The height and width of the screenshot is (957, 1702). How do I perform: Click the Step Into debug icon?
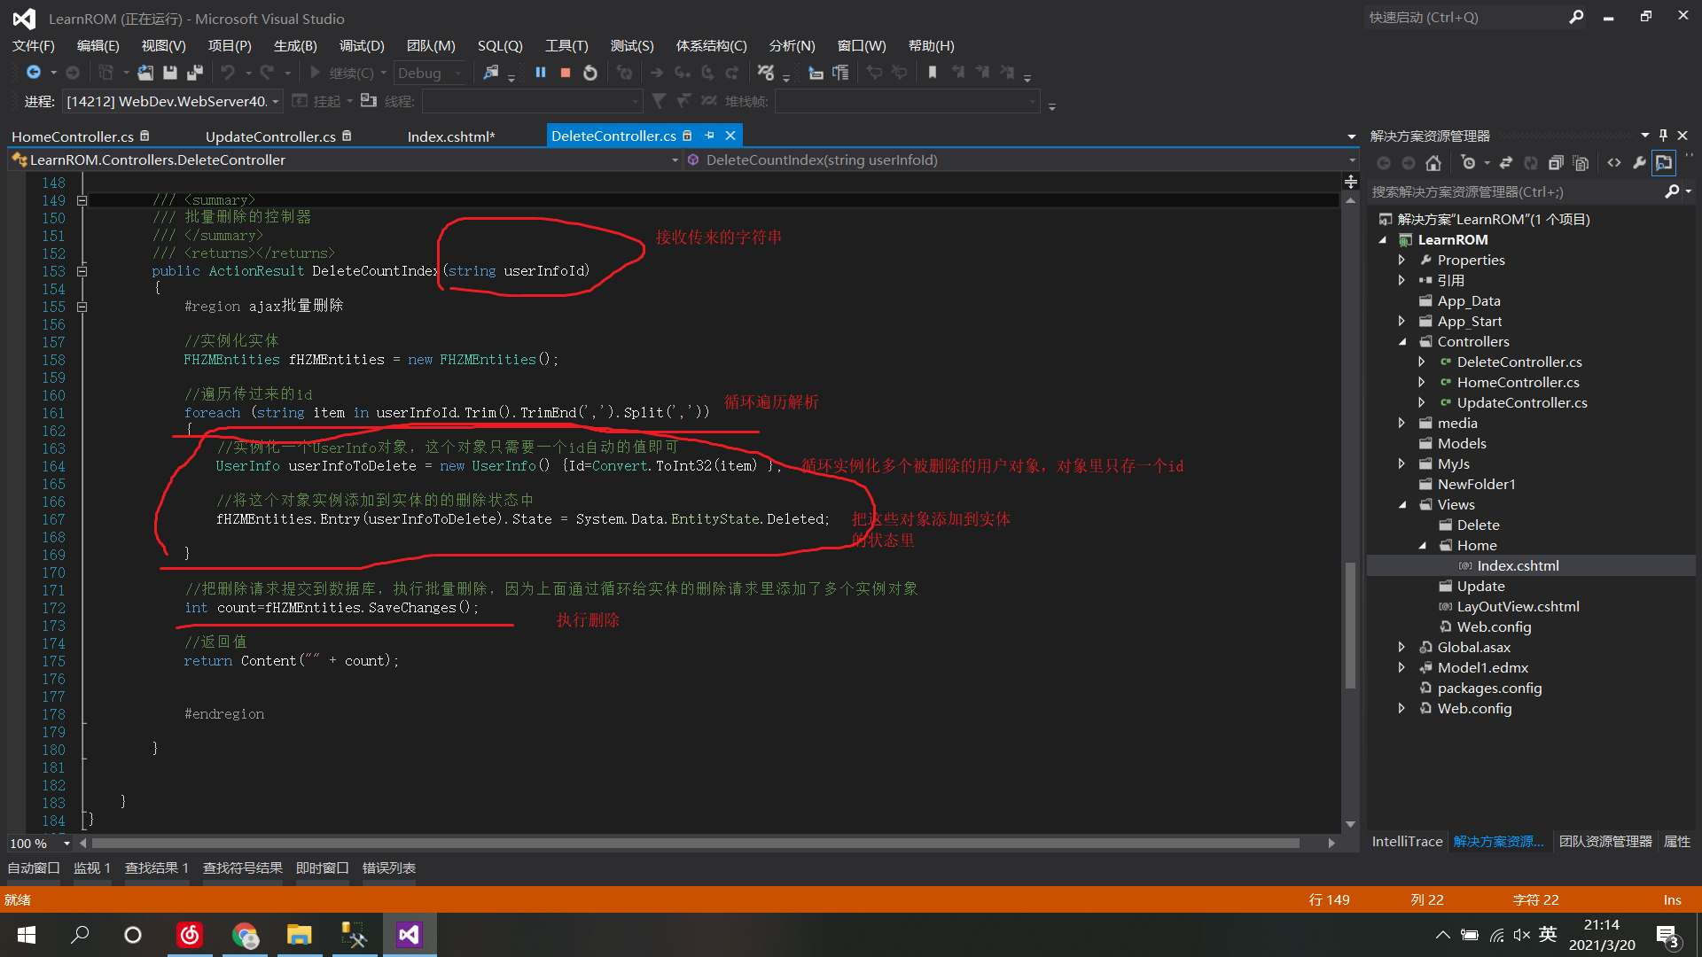pos(682,73)
